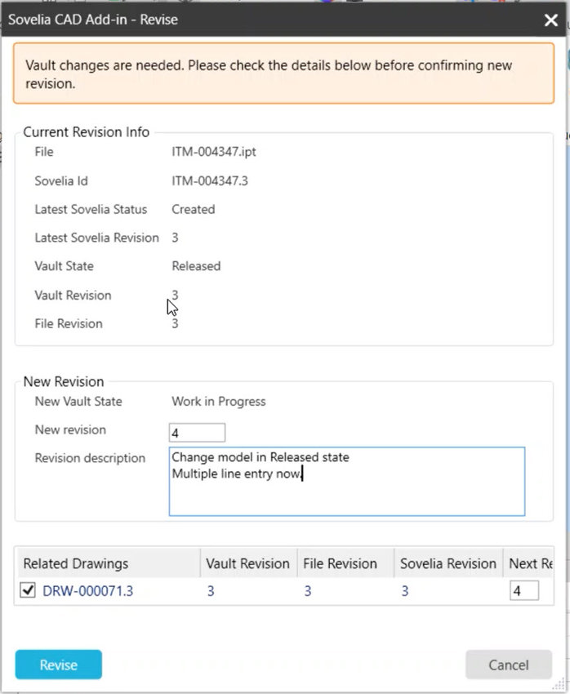Select the file name ITM-004347.ipt
This screenshot has width=570, height=694.
tap(214, 152)
